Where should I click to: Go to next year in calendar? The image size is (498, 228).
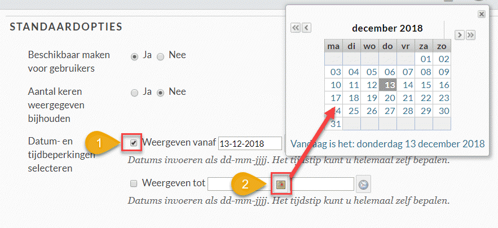tap(470, 35)
